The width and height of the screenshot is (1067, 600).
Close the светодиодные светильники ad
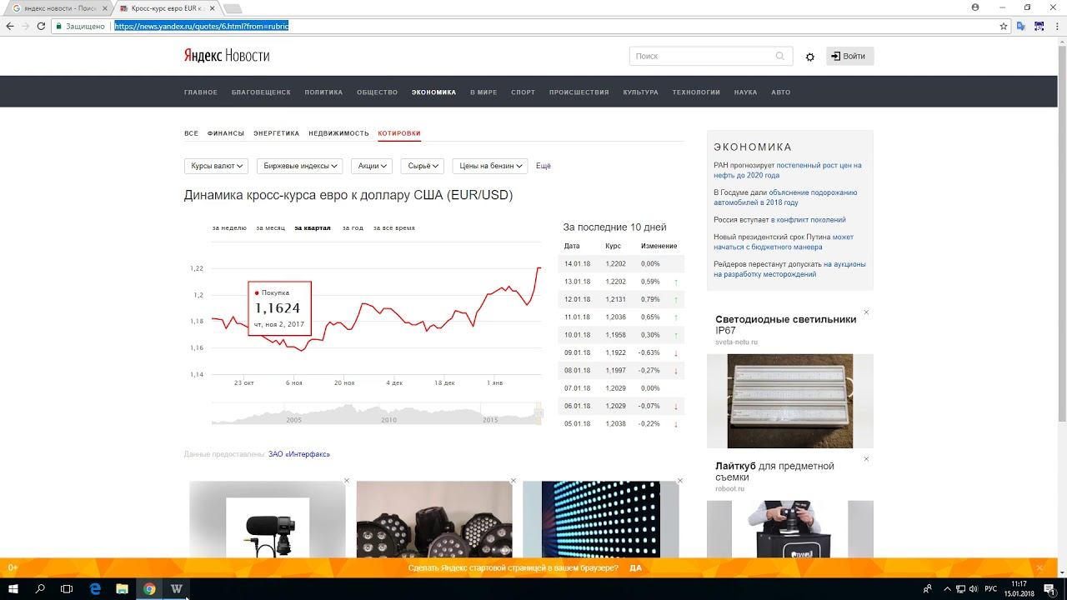point(866,312)
